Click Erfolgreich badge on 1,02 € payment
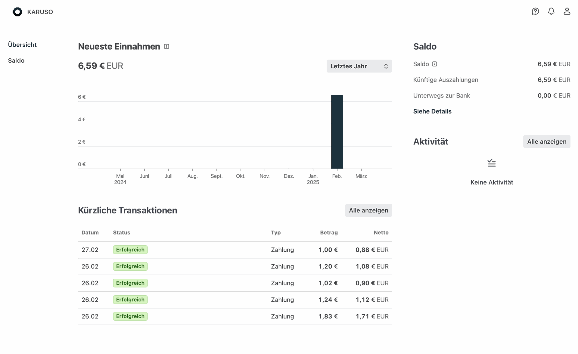Viewport: 578px width, 354px height. [130, 283]
